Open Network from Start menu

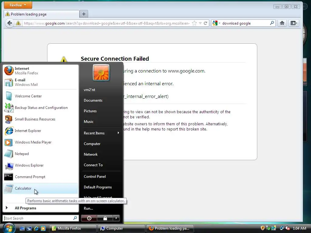(101, 154)
